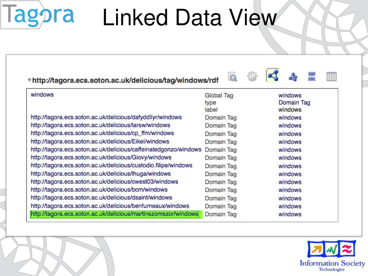368x276 pixels.
Task: Click 'windows' value in the benfurneaux row
Action: coord(290,206)
